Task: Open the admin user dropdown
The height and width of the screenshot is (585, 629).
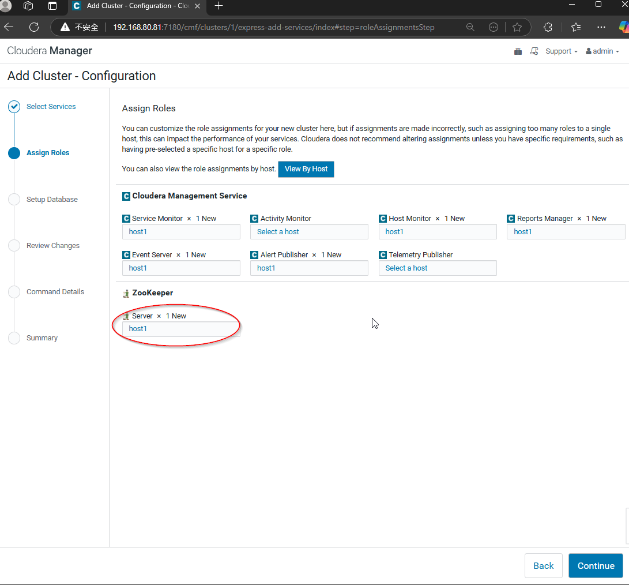Action: click(x=602, y=51)
